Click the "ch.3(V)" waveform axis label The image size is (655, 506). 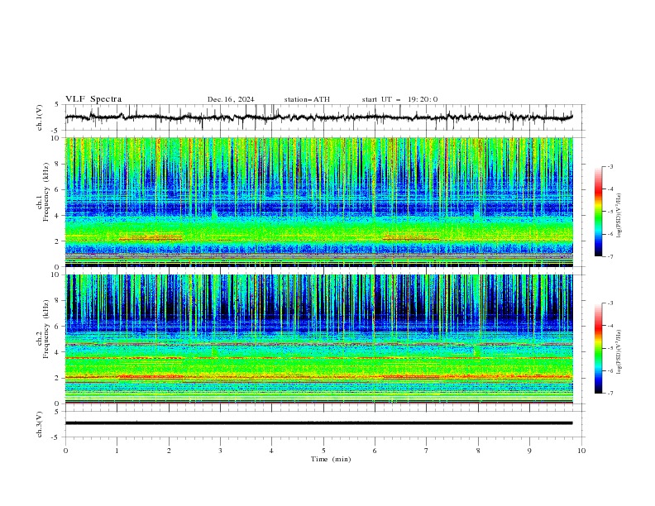coord(40,425)
